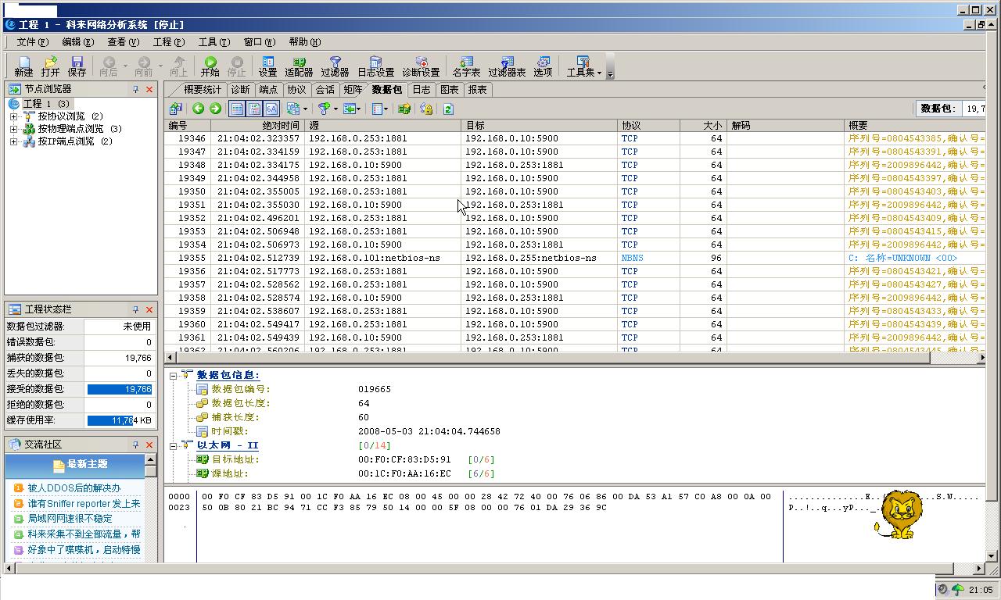Image resolution: width=1001 pixels, height=600 pixels.
Task: Click the green refresh icon in packet toolbar
Action: click(x=448, y=109)
